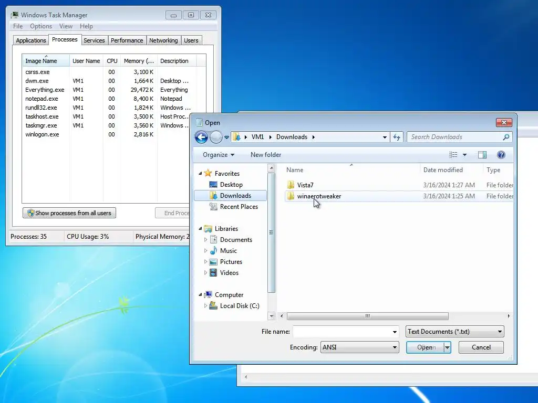The width and height of the screenshot is (538, 403).
Task: Select the Everything.exe process row
Action: pos(109,90)
